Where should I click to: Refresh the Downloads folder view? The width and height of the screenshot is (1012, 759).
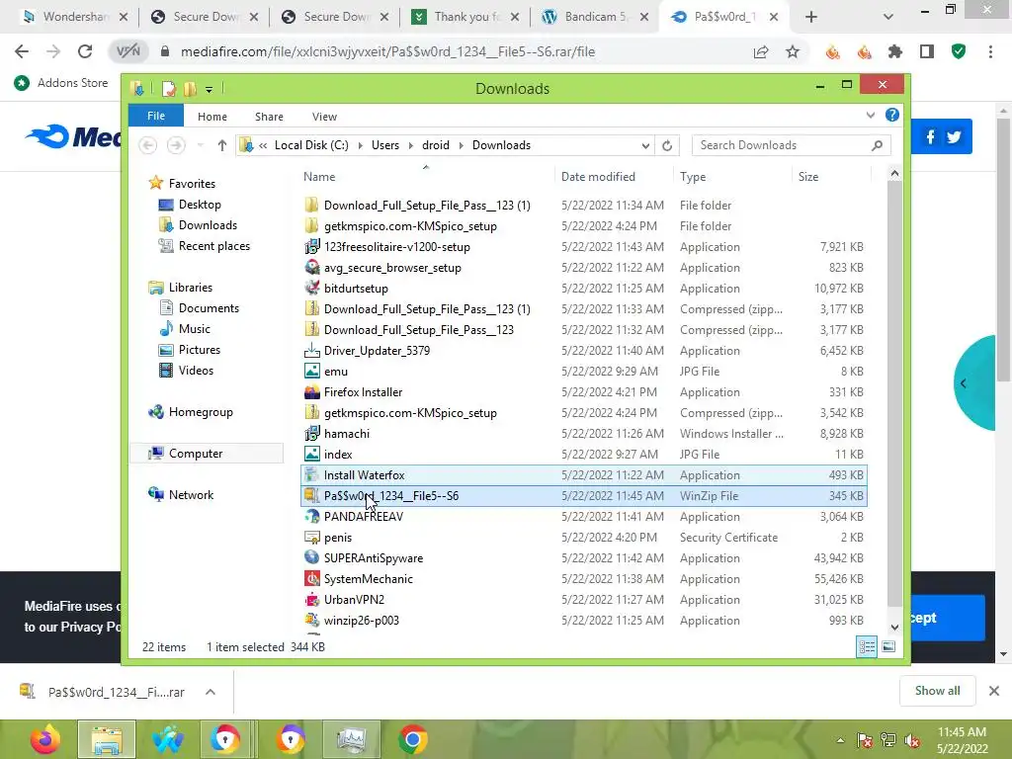coord(667,146)
